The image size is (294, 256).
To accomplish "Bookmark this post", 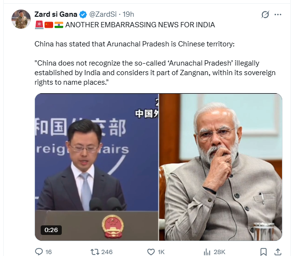I will [263, 252].
